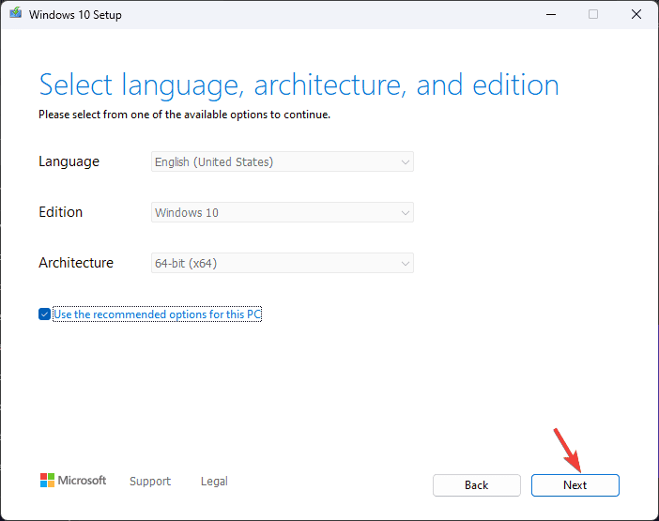Click the Windows 10 Setup title bar icon
The width and height of the screenshot is (659, 521).
(x=16, y=13)
